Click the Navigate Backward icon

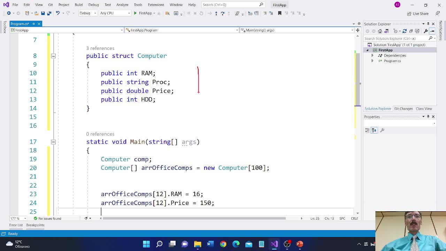point(9,13)
